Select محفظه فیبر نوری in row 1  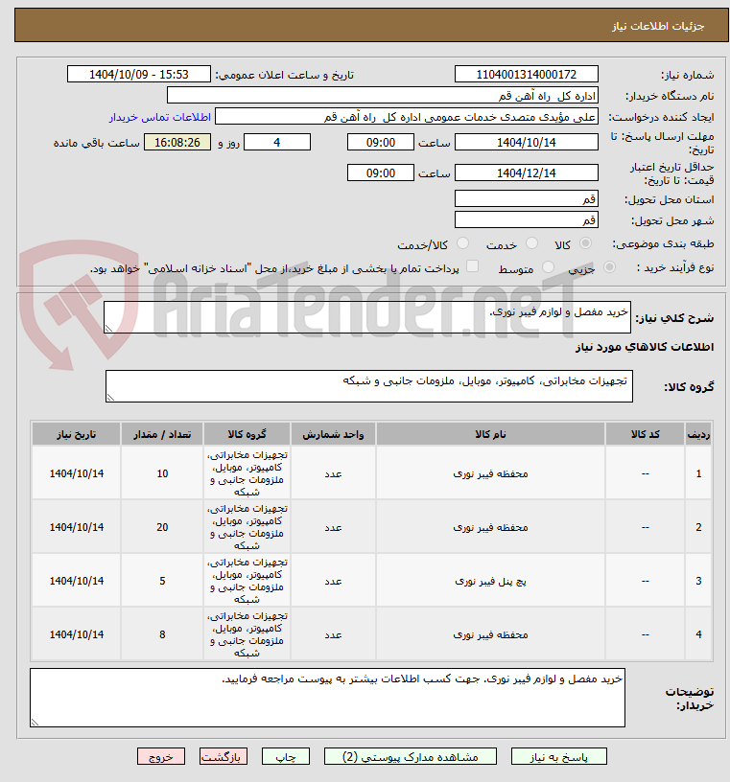[490, 473]
